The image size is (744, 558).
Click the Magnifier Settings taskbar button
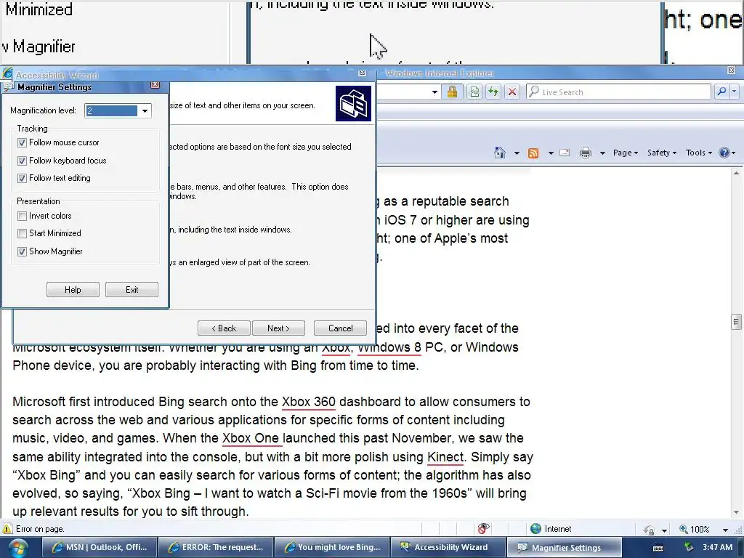pyautogui.click(x=565, y=547)
